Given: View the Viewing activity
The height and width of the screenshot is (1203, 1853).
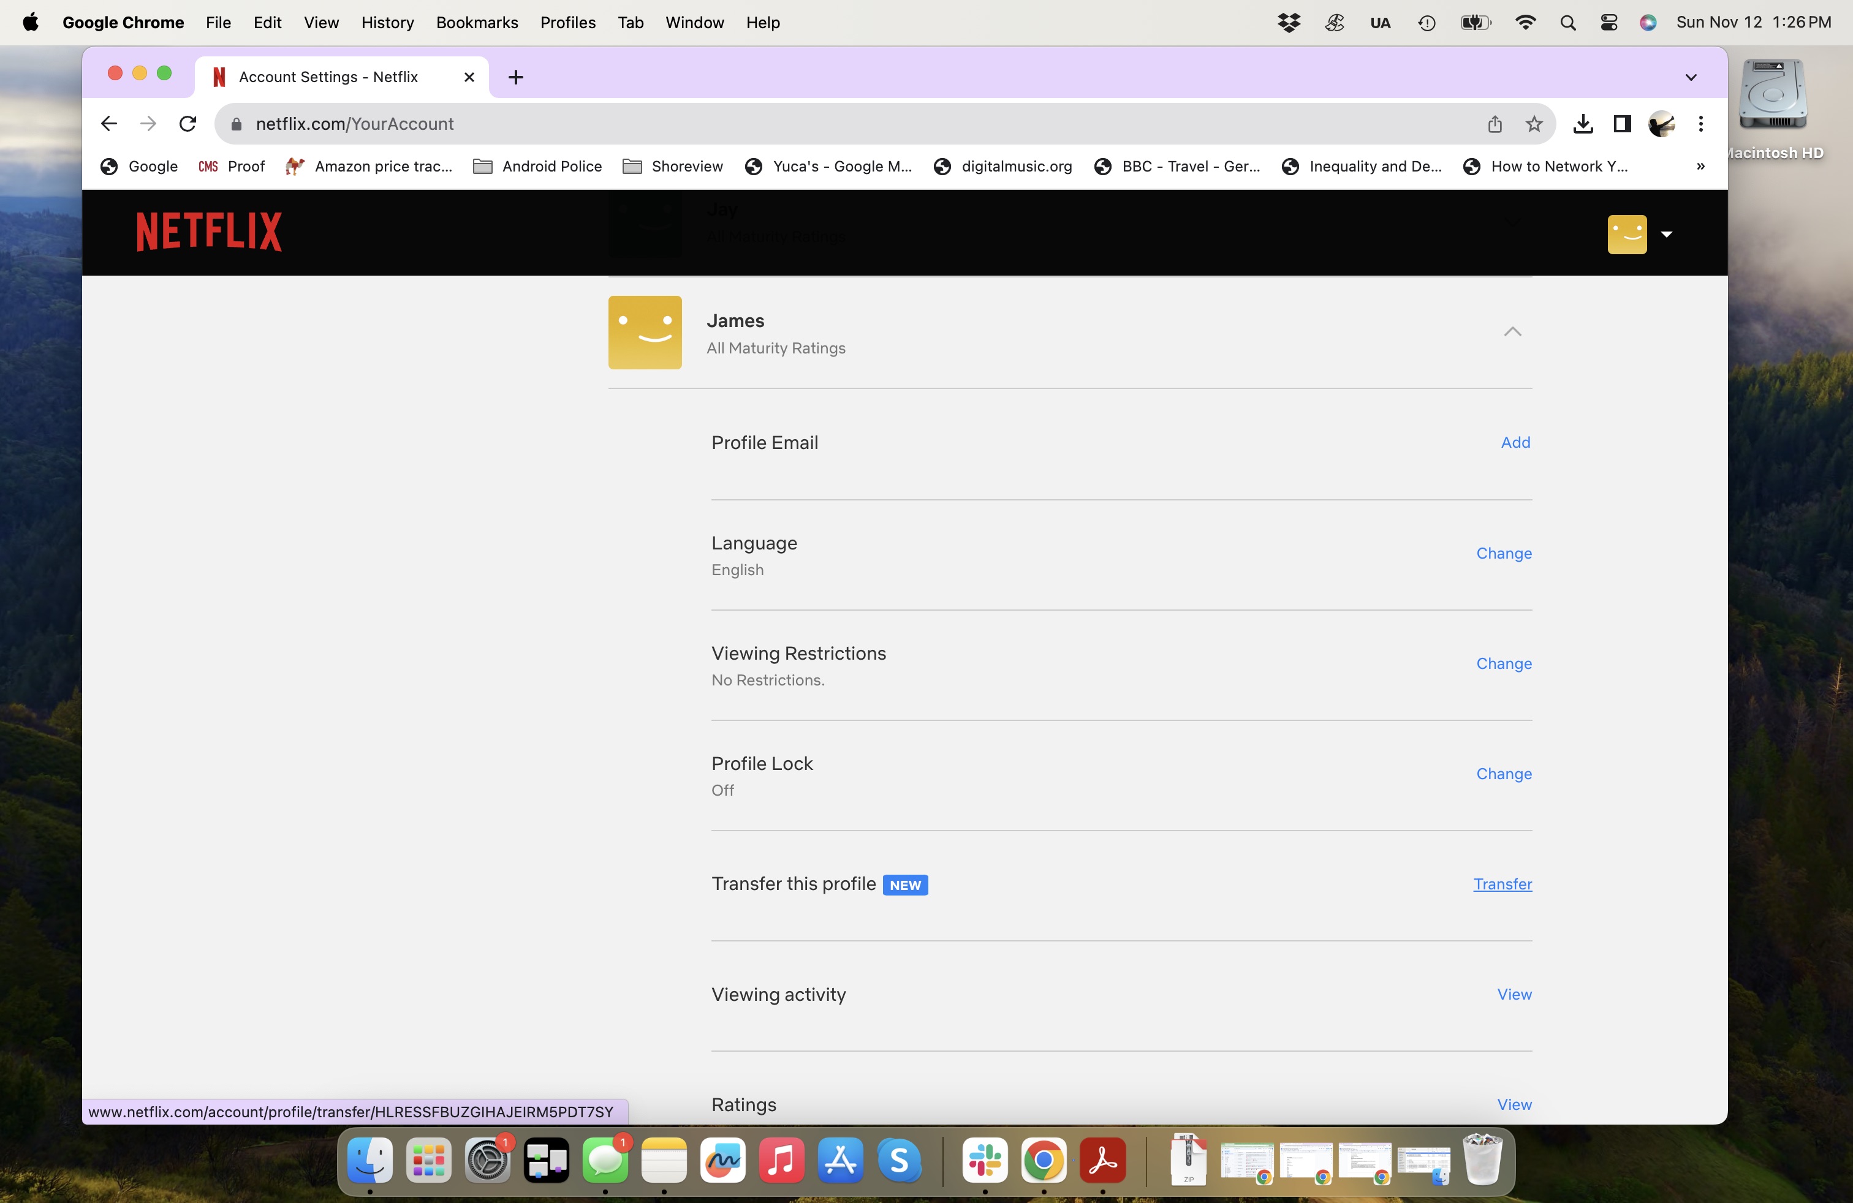Looking at the screenshot, I should pos(1514,995).
